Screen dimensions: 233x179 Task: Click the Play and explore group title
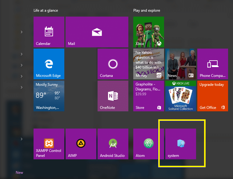point(147,10)
